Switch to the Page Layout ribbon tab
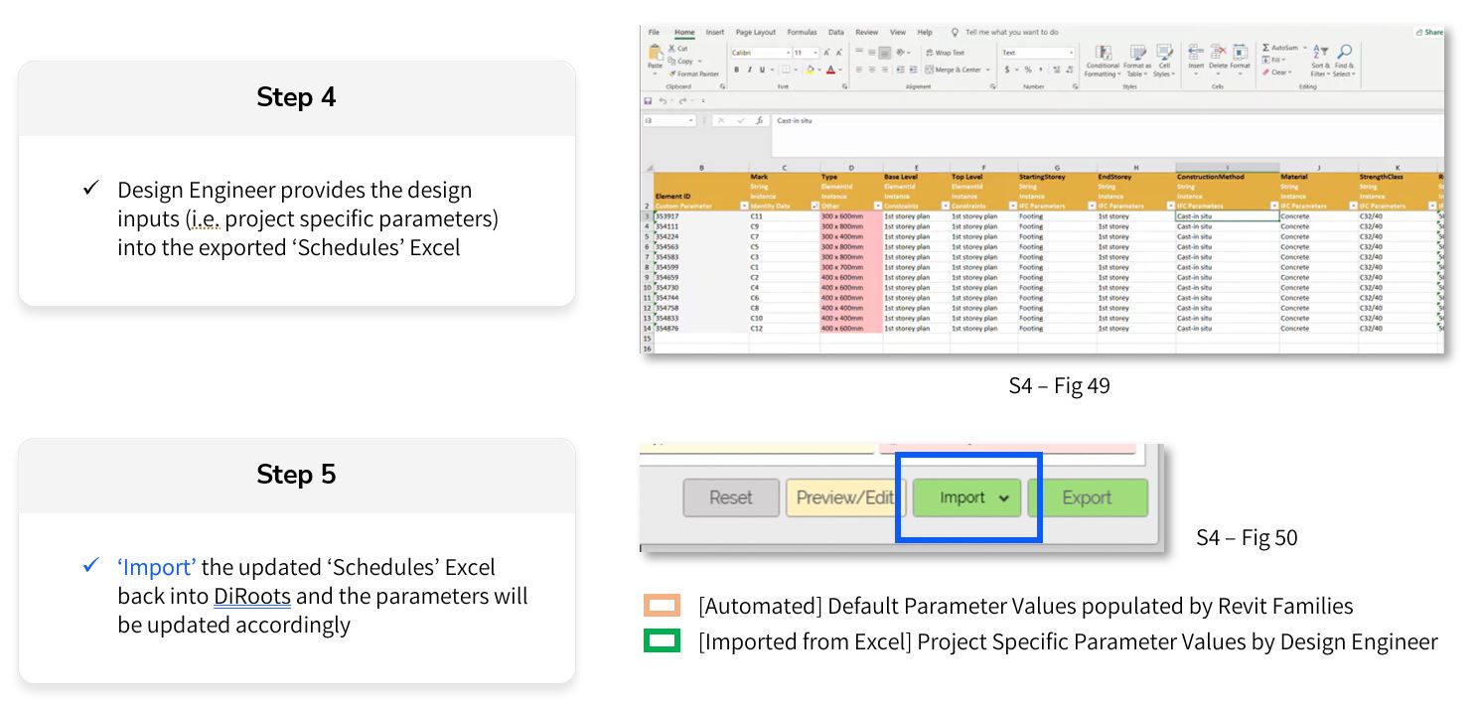The height and width of the screenshot is (705, 1480). click(755, 33)
